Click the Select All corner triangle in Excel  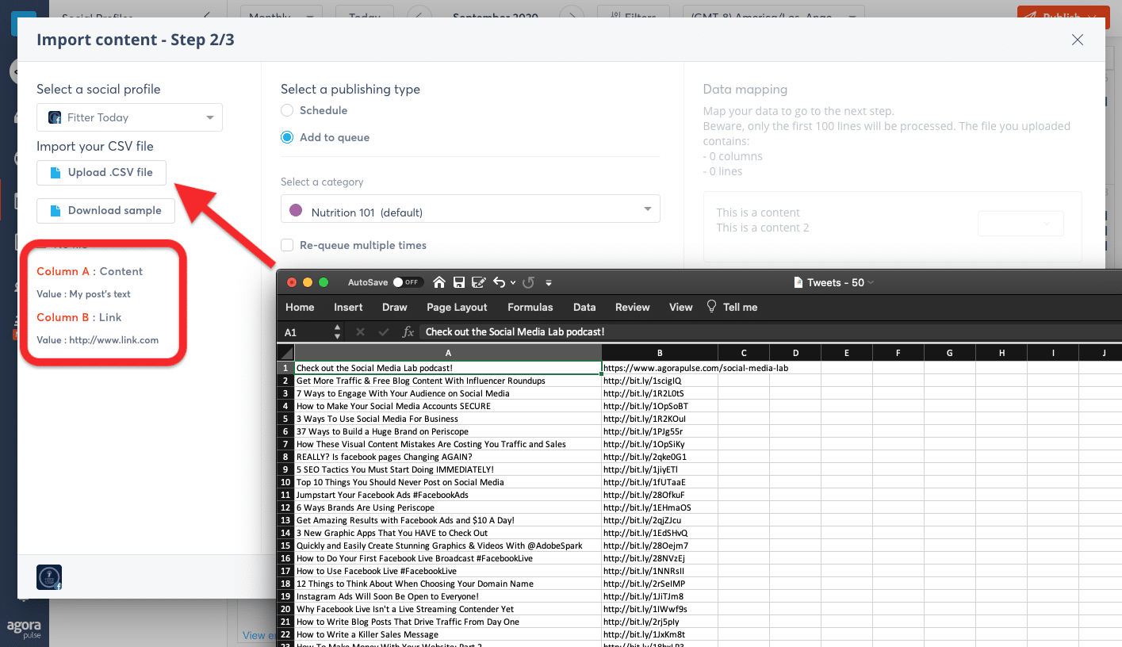tap(286, 353)
